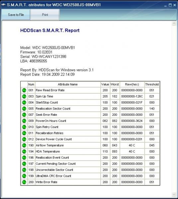178x199 pixels.
Task: Click the UltraDMA CRC Error Count row name
Action: point(53,176)
